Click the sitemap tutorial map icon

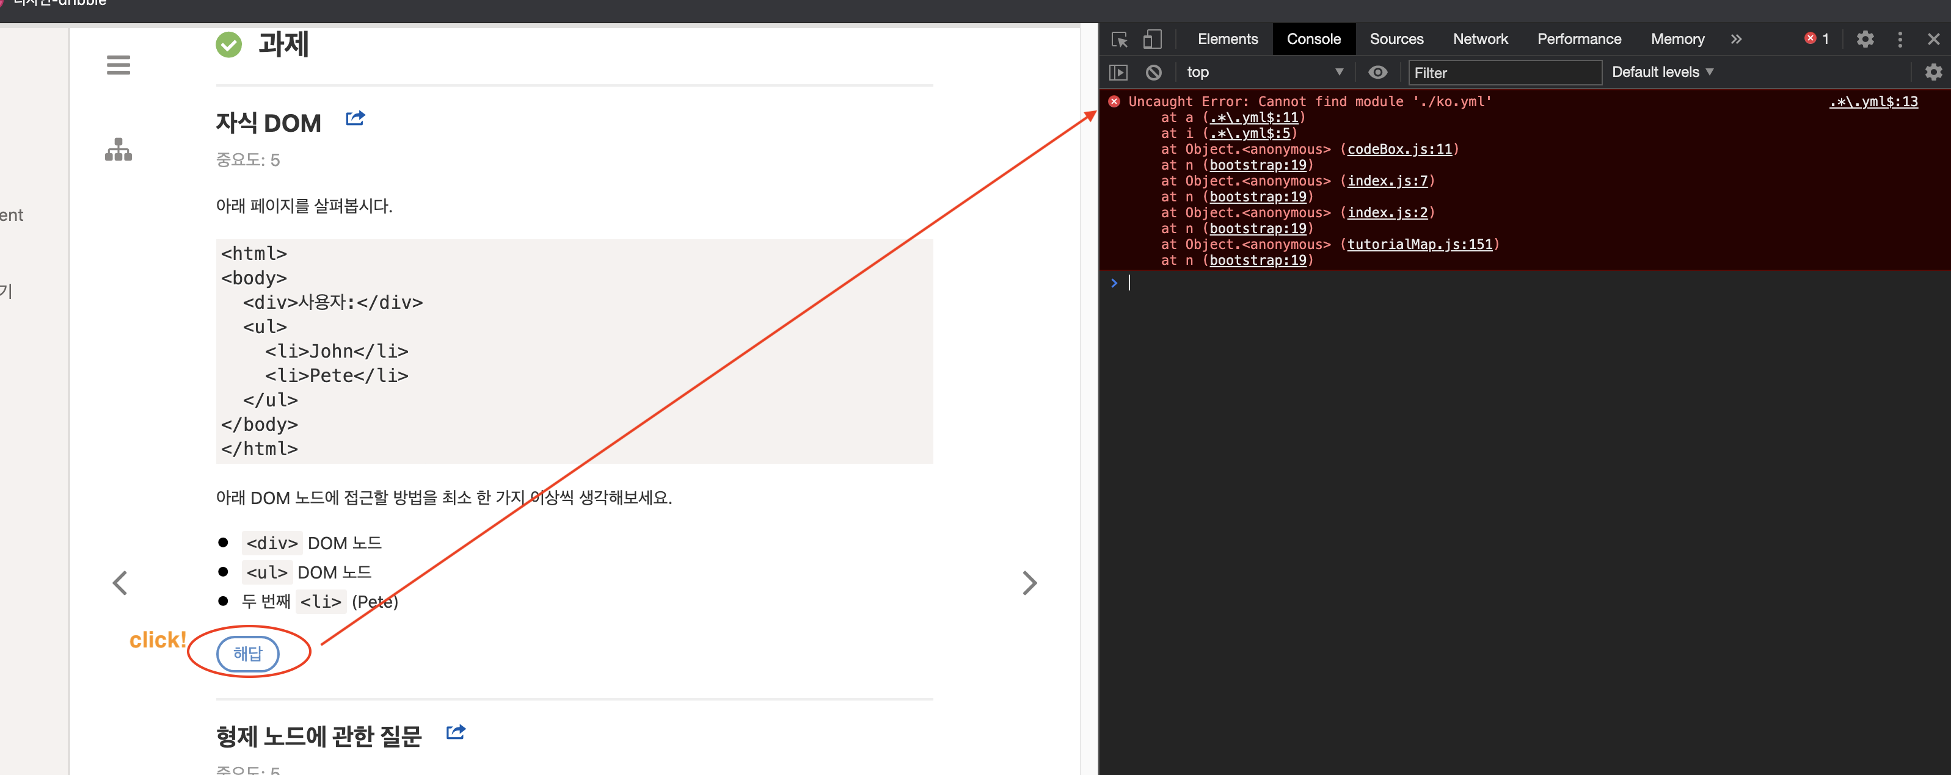coord(118,150)
